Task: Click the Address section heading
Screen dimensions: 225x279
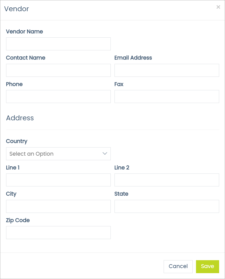Action: coord(20,118)
